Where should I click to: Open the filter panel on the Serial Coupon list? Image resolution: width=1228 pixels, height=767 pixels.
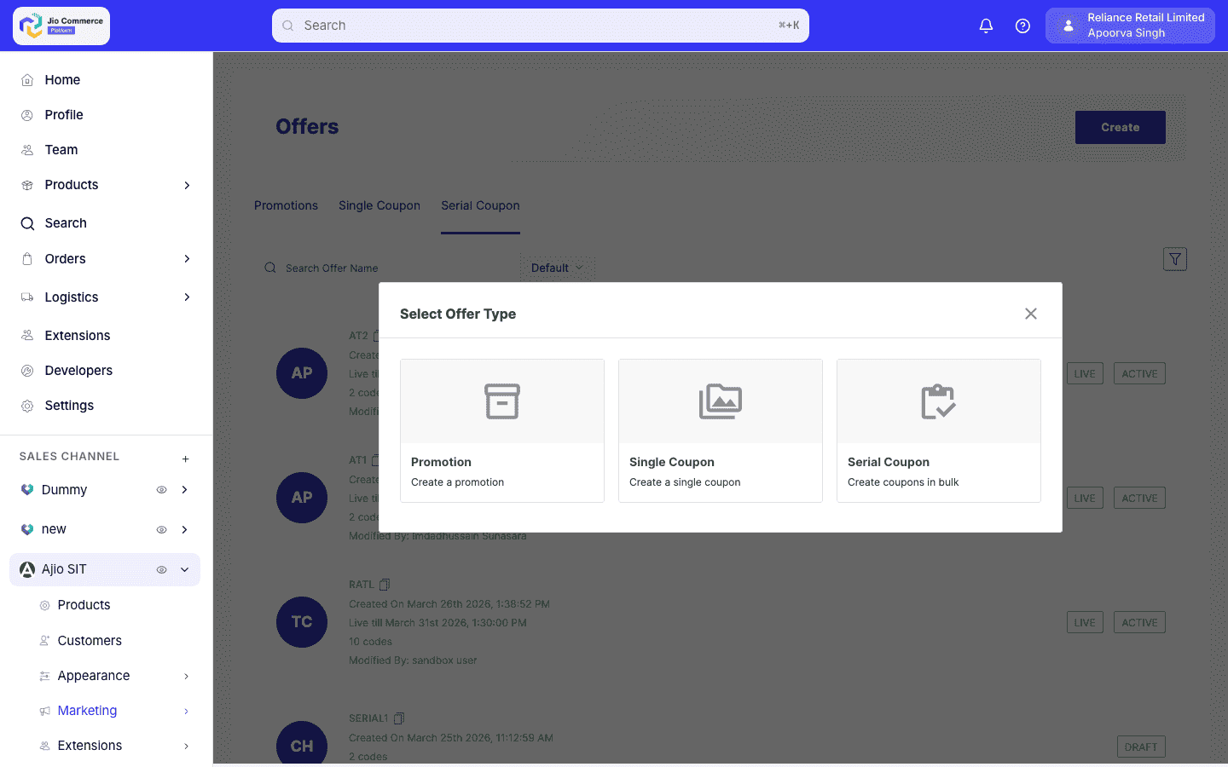tap(1174, 258)
